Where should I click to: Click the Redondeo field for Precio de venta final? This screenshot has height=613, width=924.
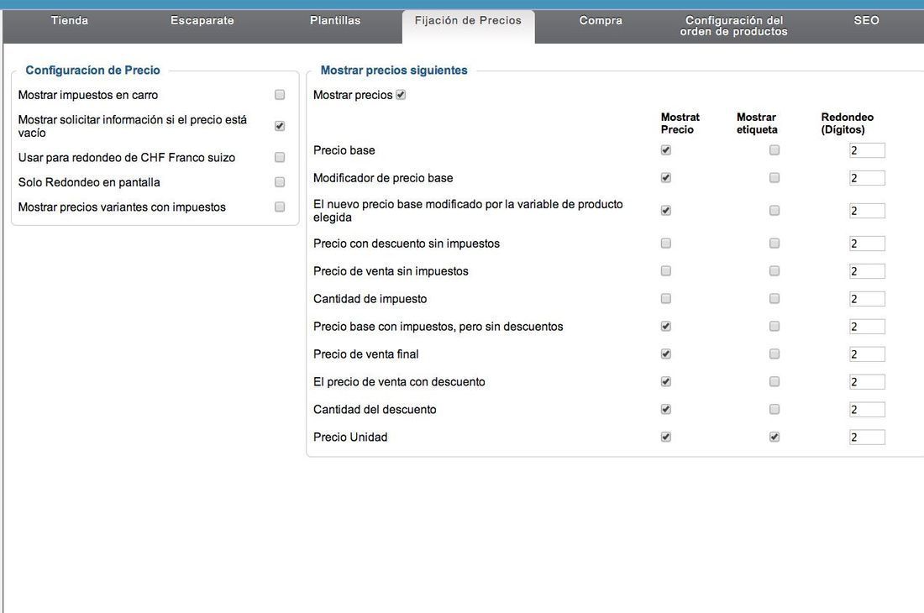point(867,354)
